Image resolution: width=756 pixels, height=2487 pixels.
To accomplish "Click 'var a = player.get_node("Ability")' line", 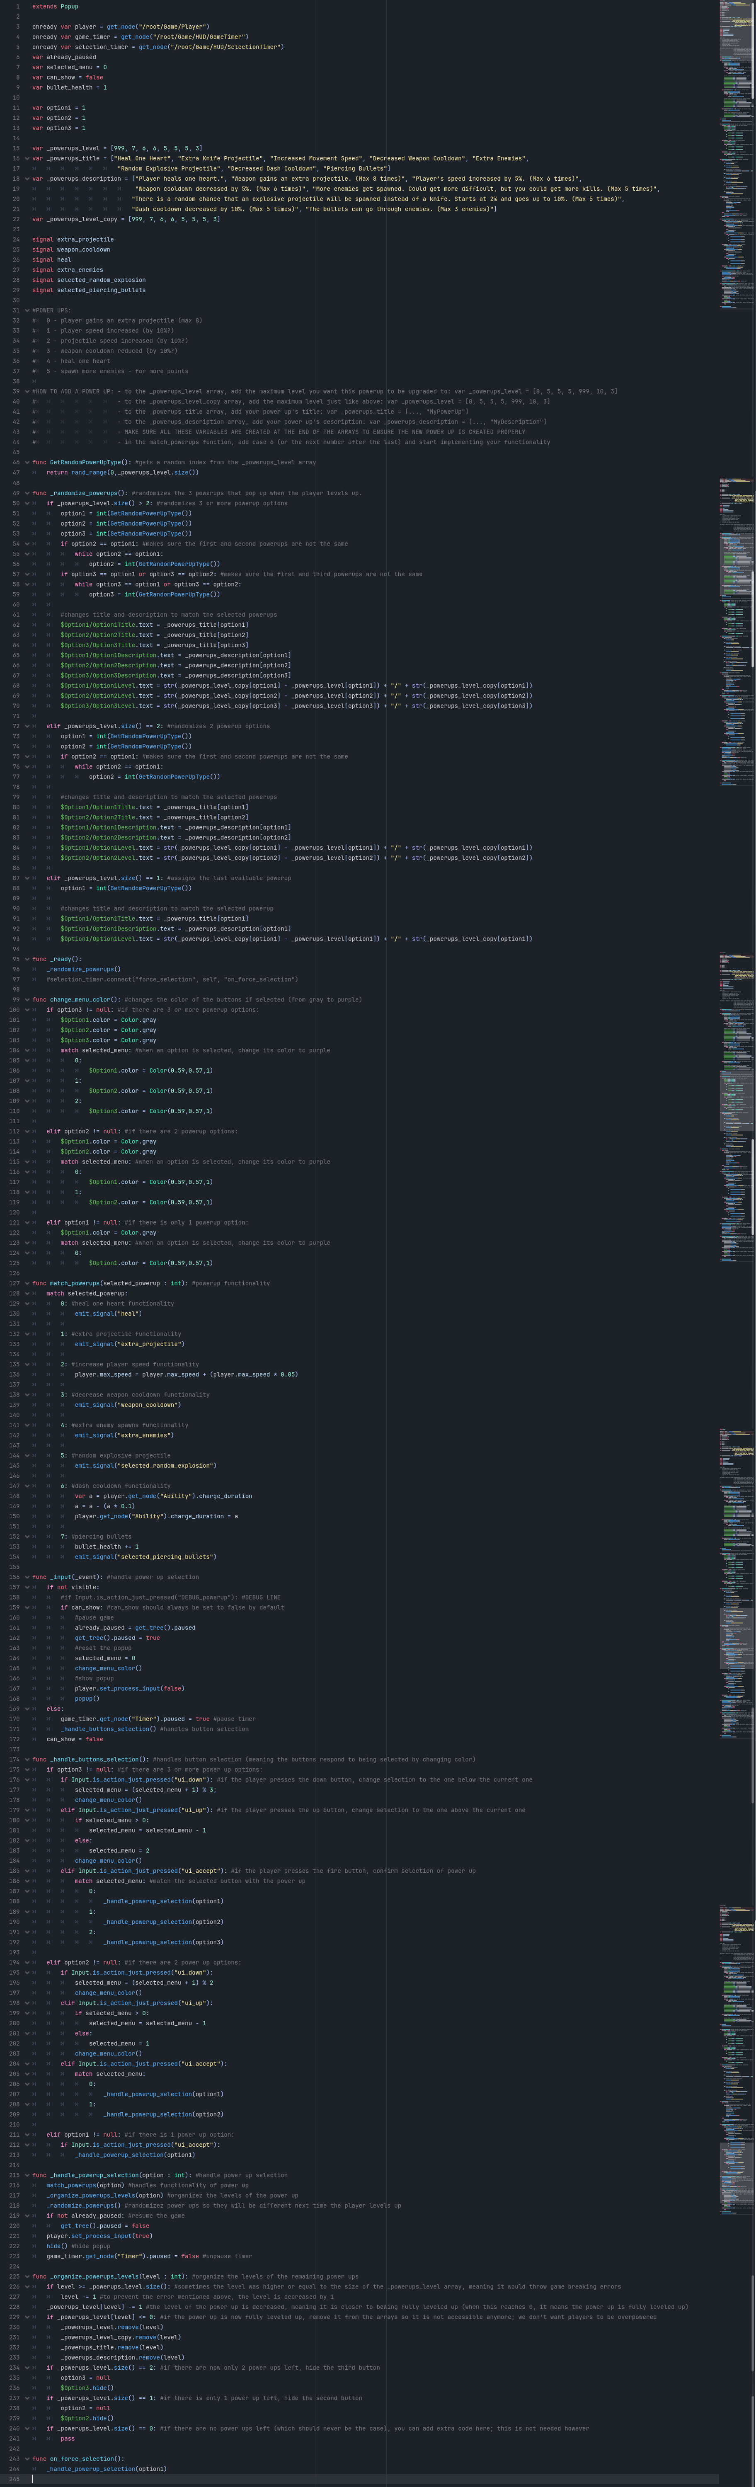I will (163, 1496).
